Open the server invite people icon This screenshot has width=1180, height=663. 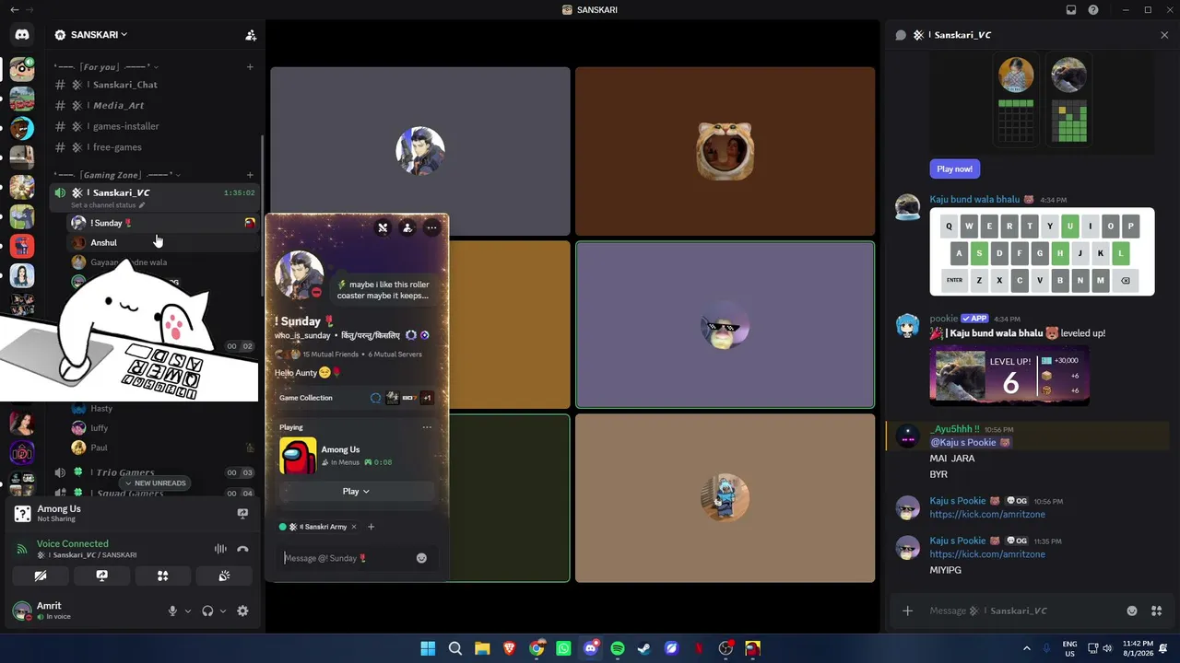[251, 35]
